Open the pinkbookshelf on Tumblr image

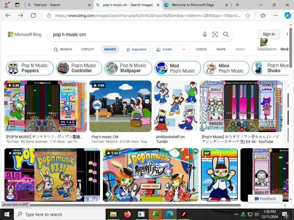[x=175, y=106]
